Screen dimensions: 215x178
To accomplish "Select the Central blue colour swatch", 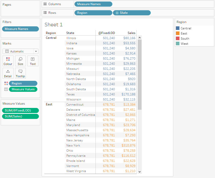I will (x=178, y=28).
